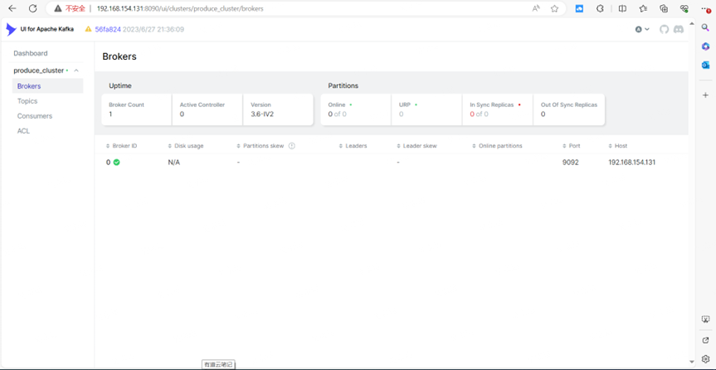
Task: Click the blue cloud extension icon
Action: pos(579,8)
